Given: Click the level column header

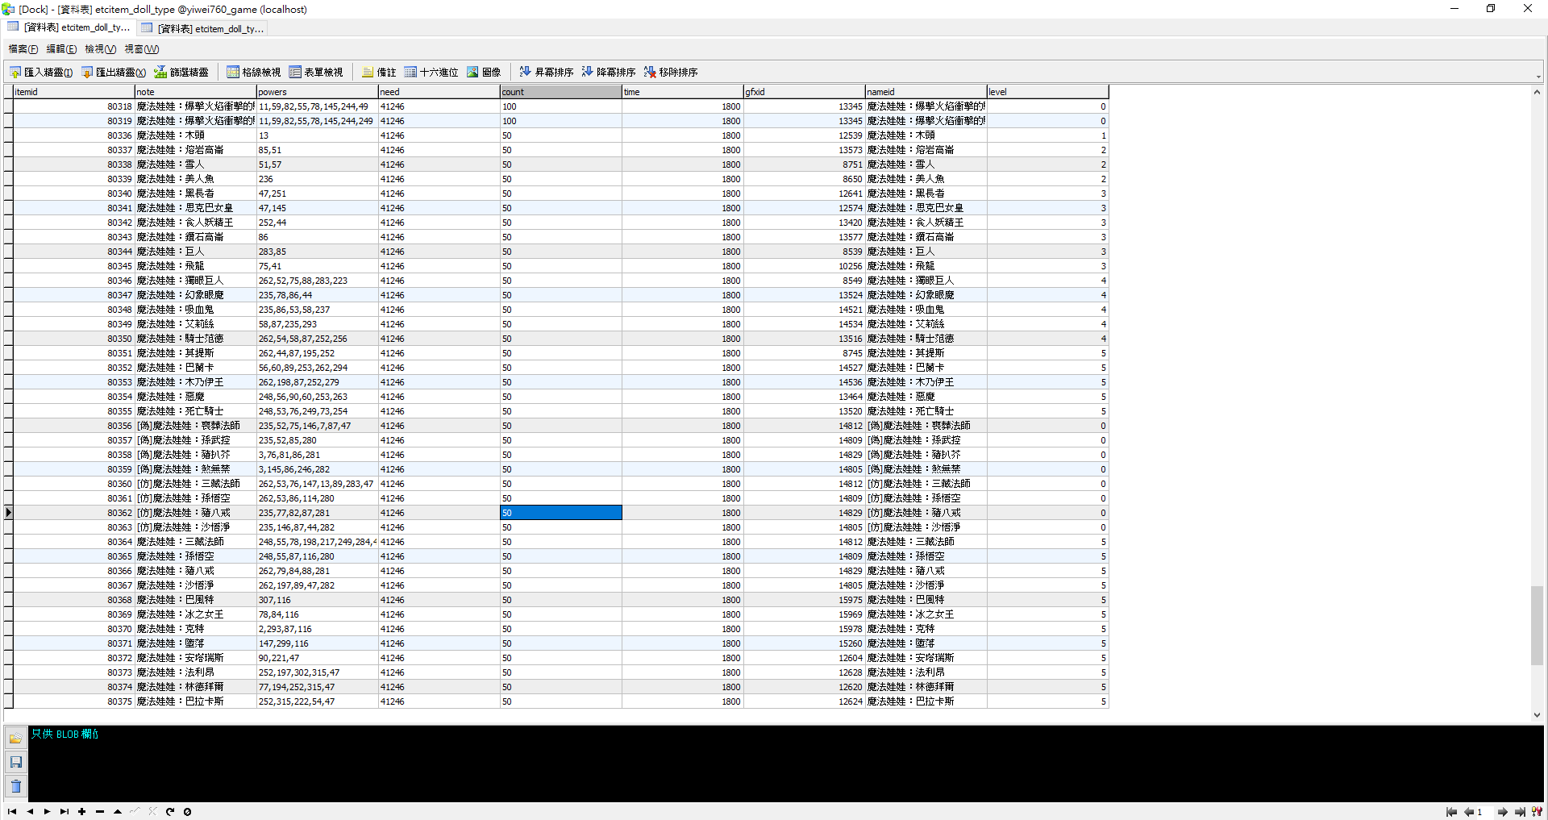Looking at the screenshot, I should click(1047, 92).
